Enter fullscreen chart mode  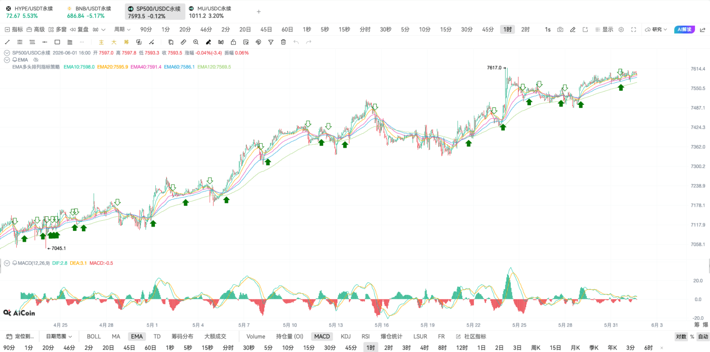(634, 30)
